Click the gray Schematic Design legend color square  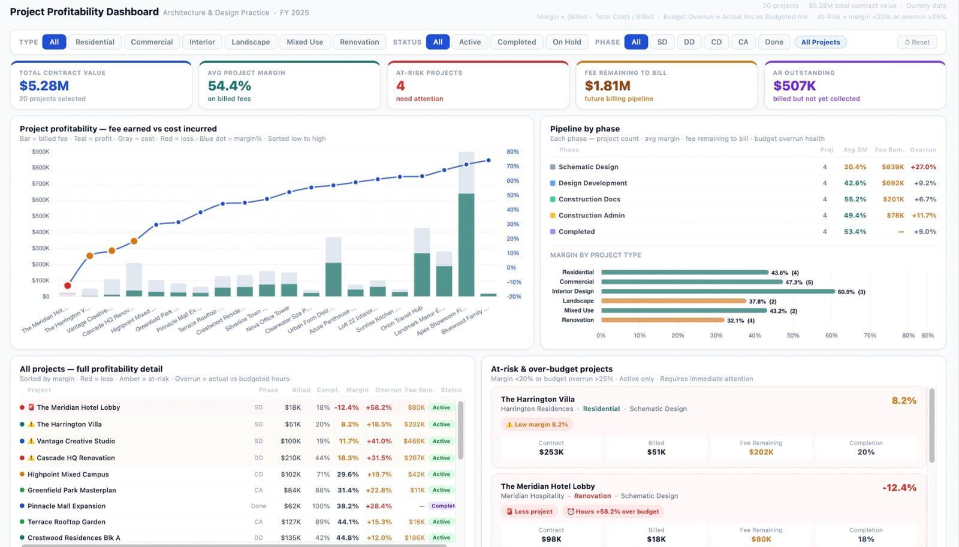coord(553,167)
